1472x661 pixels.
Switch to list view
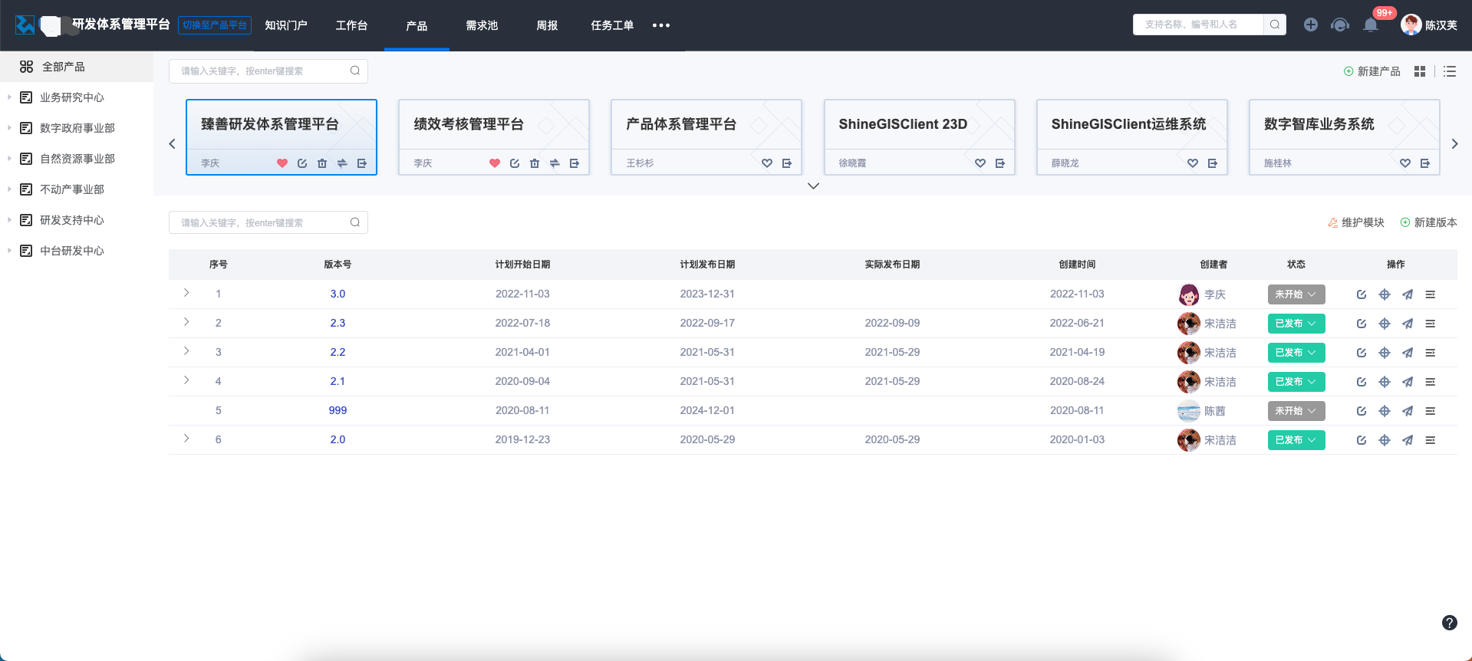pos(1450,71)
